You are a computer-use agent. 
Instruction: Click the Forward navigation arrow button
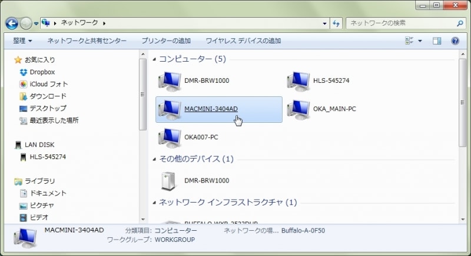click(x=26, y=23)
